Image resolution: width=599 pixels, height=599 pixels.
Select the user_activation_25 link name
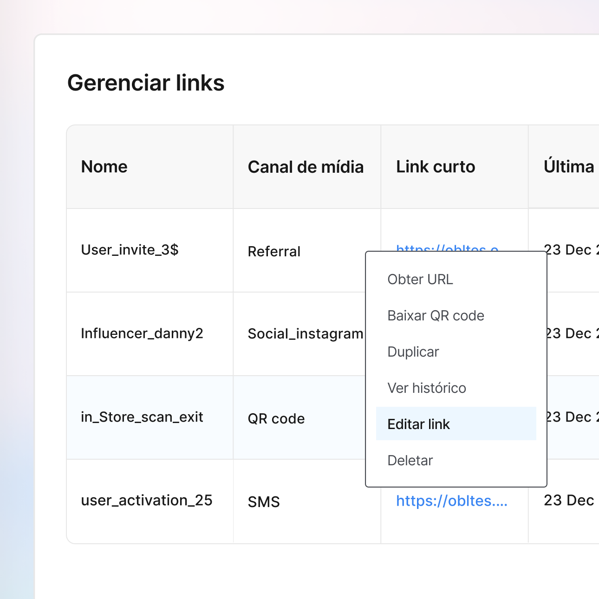146,501
